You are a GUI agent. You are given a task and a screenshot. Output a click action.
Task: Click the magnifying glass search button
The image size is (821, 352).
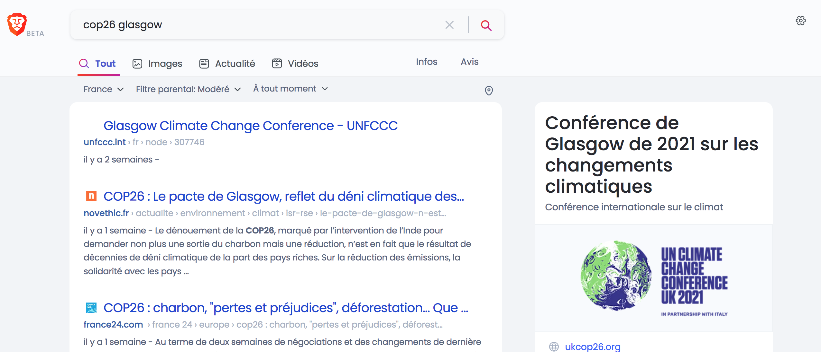486,25
